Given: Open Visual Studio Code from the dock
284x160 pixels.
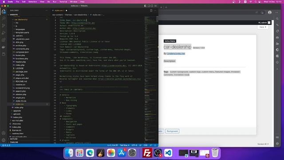Looking at the screenshot, I should pos(168,153).
